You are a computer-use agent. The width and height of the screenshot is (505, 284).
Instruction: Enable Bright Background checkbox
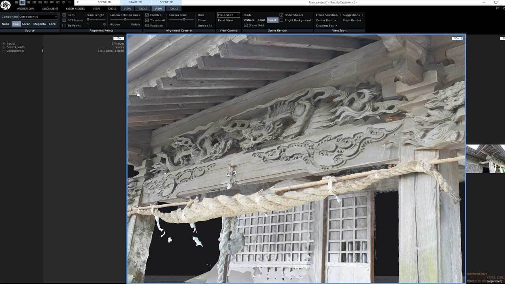pyautogui.click(x=281, y=20)
